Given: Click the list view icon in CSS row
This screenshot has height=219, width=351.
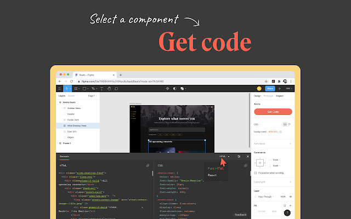Looking at the screenshot, I should (290, 124).
